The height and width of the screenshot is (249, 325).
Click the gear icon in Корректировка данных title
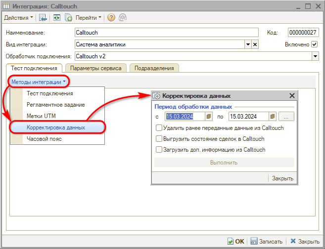[156, 96]
